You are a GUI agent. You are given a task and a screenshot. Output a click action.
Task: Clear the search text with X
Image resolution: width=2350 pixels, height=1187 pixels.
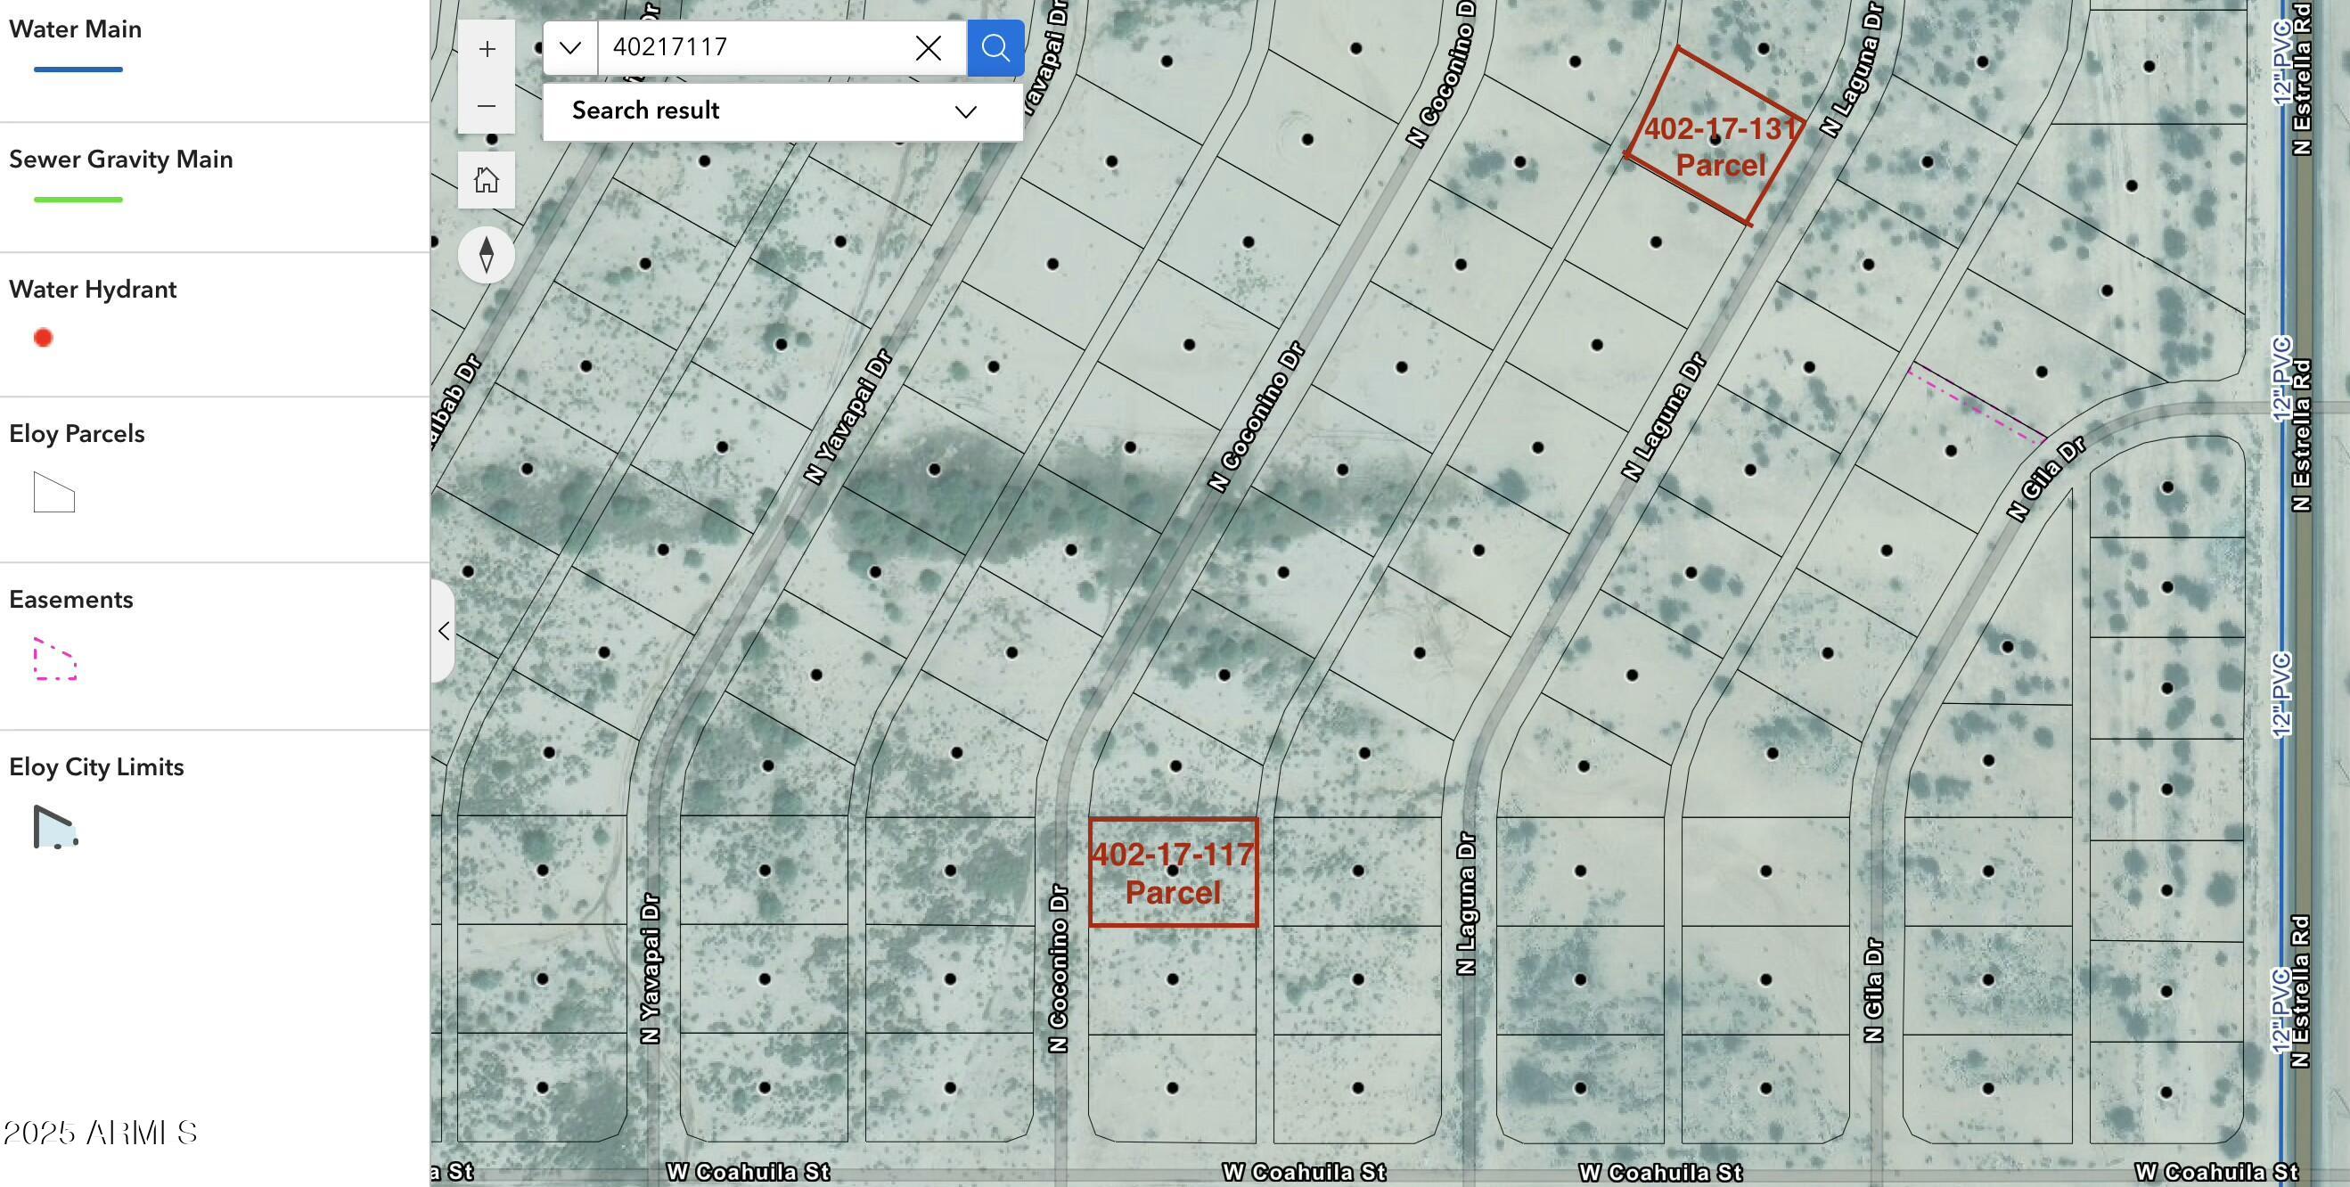(928, 47)
